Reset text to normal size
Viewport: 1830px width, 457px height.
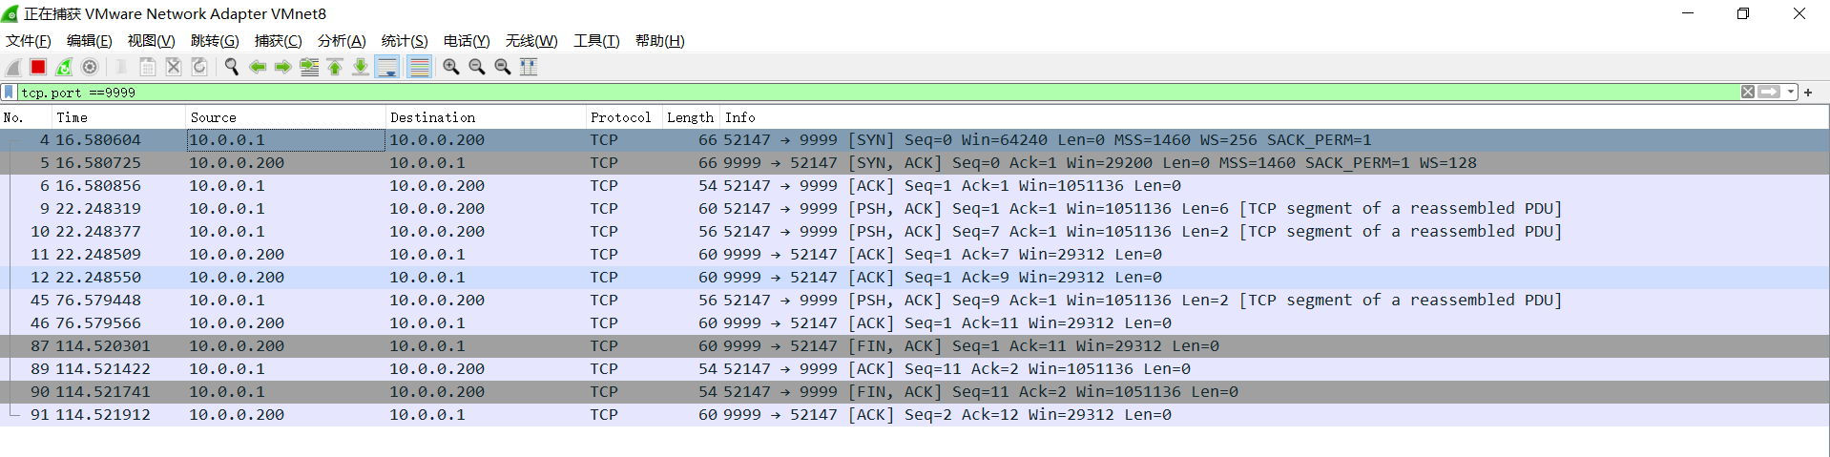point(503,67)
